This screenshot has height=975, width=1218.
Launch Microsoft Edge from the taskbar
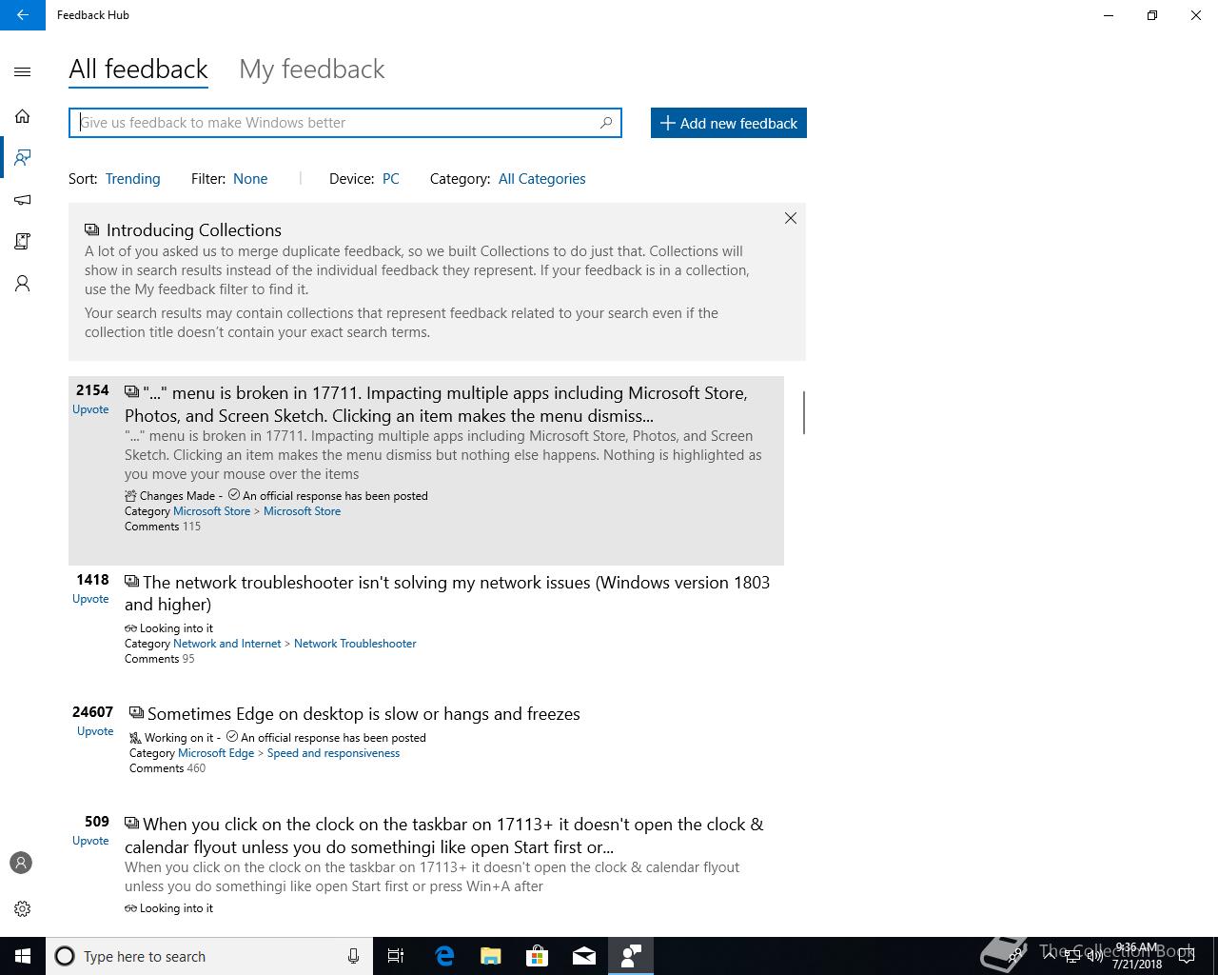tap(444, 956)
